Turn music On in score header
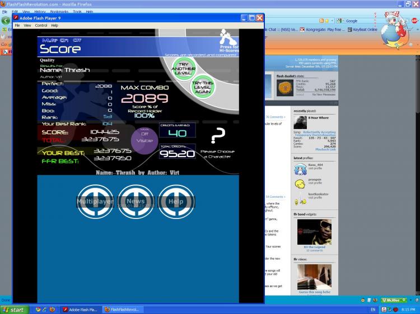The width and height of the screenshot is (420, 314). pyautogui.click(x=64, y=40)
